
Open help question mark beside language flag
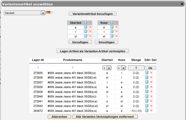click(52, 13)
